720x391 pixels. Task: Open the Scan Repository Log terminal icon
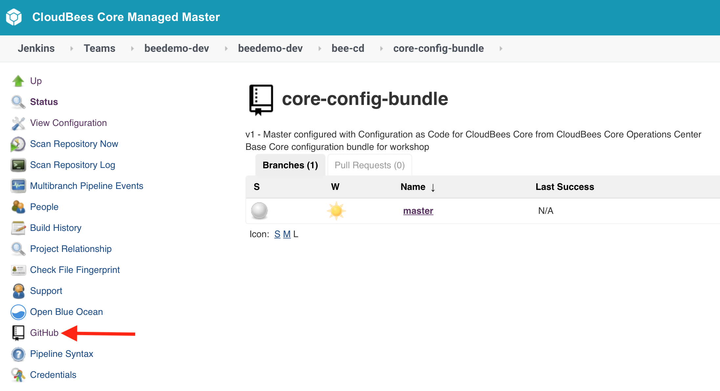click(18, 165)
